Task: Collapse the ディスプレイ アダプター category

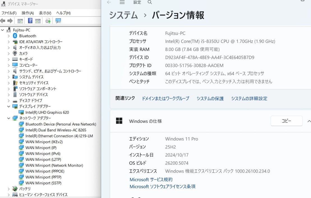Action: click(x=9, y=107)
